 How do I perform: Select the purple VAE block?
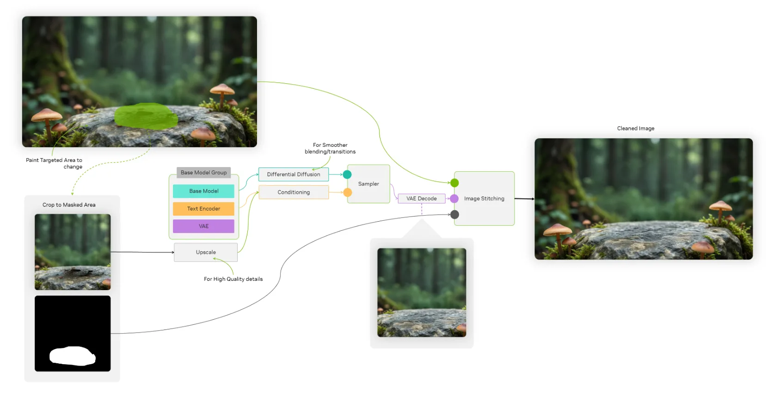point(203,226)
